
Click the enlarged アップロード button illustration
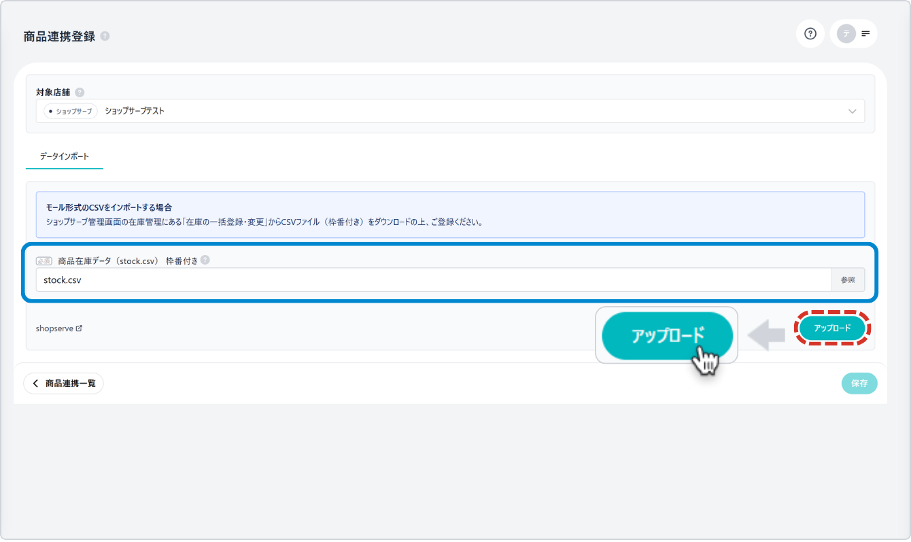666,336
